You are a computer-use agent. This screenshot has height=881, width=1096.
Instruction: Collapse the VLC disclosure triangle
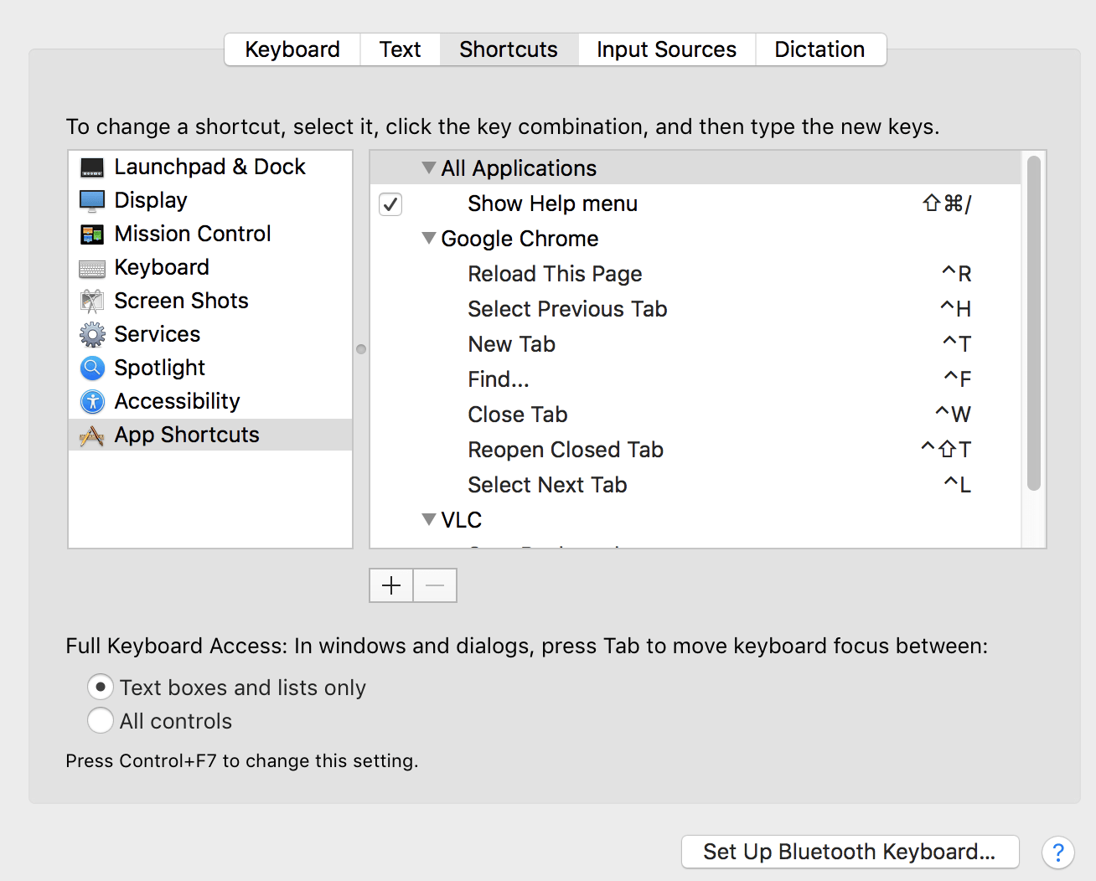(429, 520)
